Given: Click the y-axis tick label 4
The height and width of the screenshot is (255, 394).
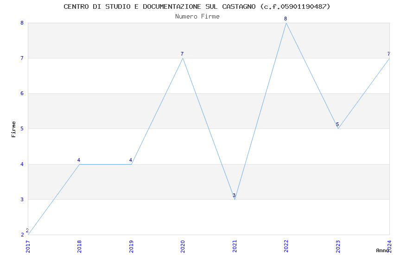Looking at the screenshot, I should [22, 164].
